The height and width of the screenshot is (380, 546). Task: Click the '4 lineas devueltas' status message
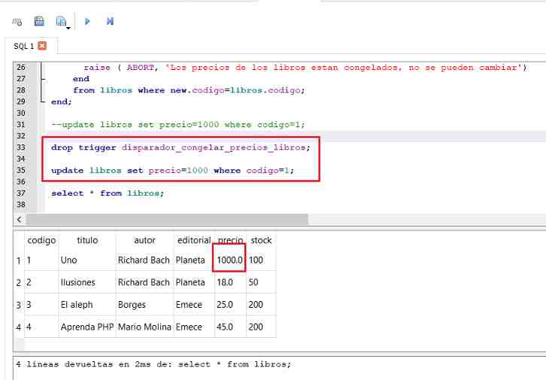click(153, 364)
